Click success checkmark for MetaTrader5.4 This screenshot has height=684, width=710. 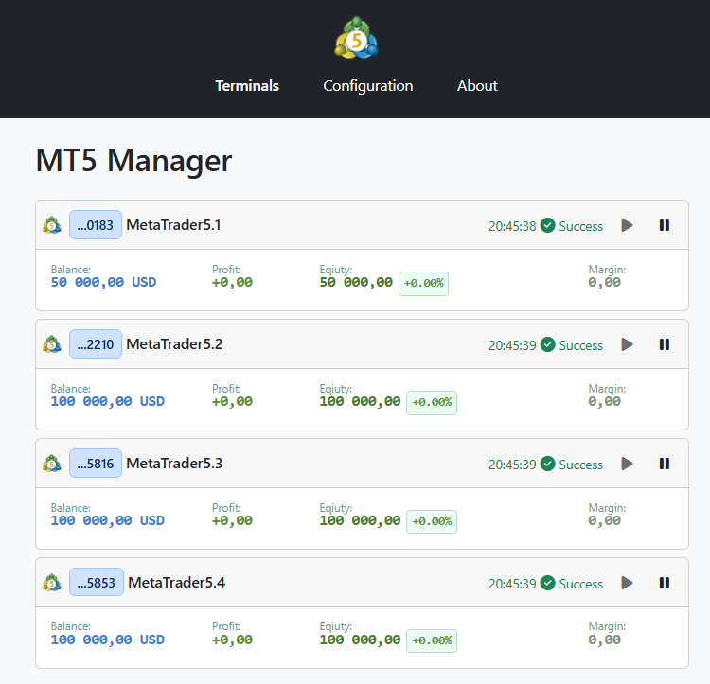point(548,583)
